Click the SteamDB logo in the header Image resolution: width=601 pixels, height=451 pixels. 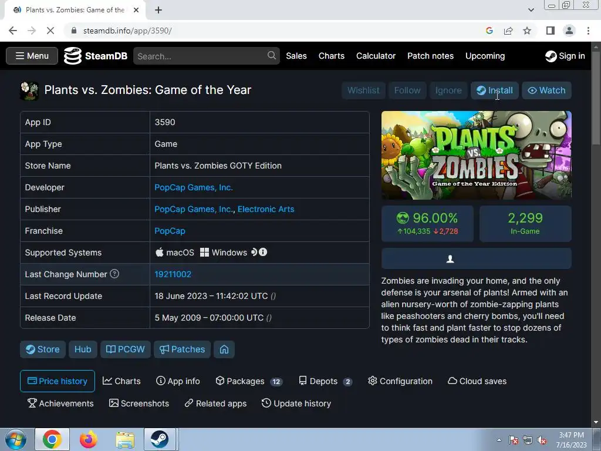96,56
